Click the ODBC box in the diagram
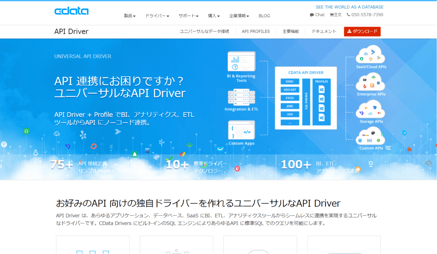This screenshot has width=437, height=254. [x=290, y=81]
